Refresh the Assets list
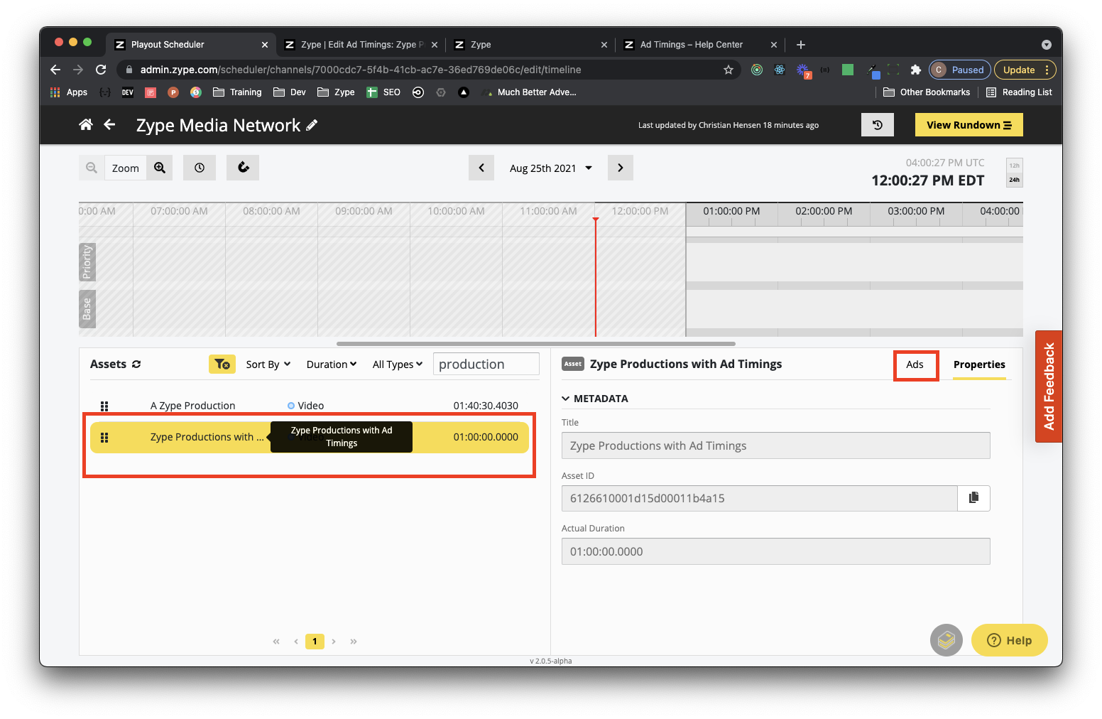This screenshot has height=719, width=1102. click(x=136, y=364)
